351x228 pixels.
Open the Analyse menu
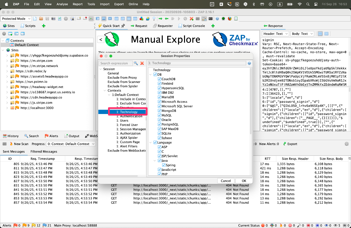[62, 4]
